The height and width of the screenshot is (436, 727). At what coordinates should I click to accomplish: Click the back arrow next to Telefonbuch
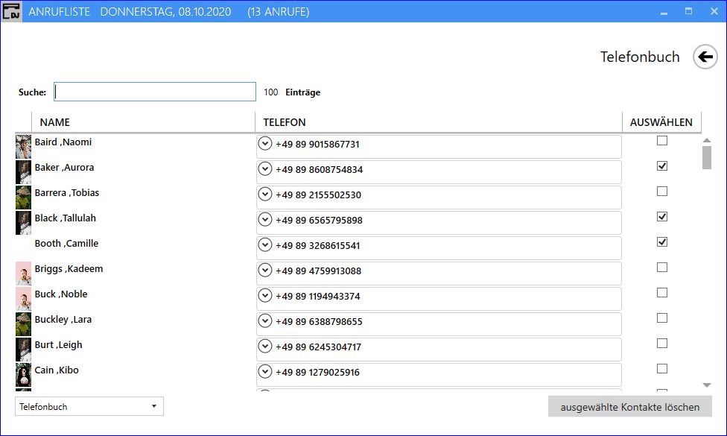tap(705, 57)
